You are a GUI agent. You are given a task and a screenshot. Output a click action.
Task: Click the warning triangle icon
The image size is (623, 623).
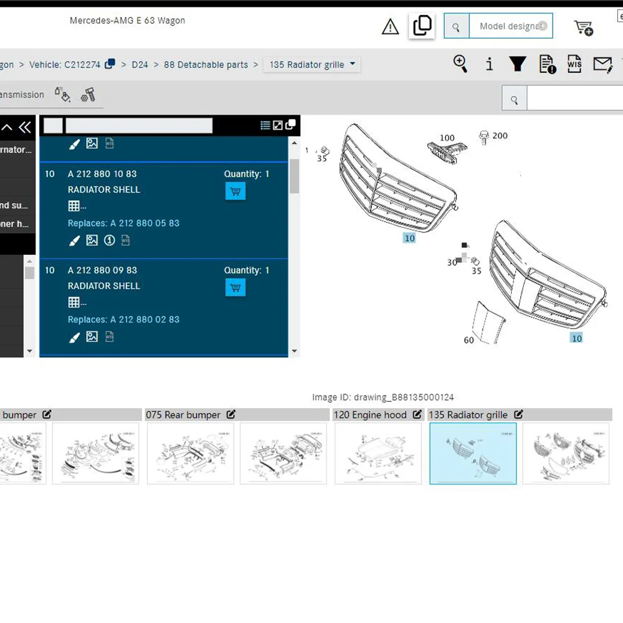(390, 27)
